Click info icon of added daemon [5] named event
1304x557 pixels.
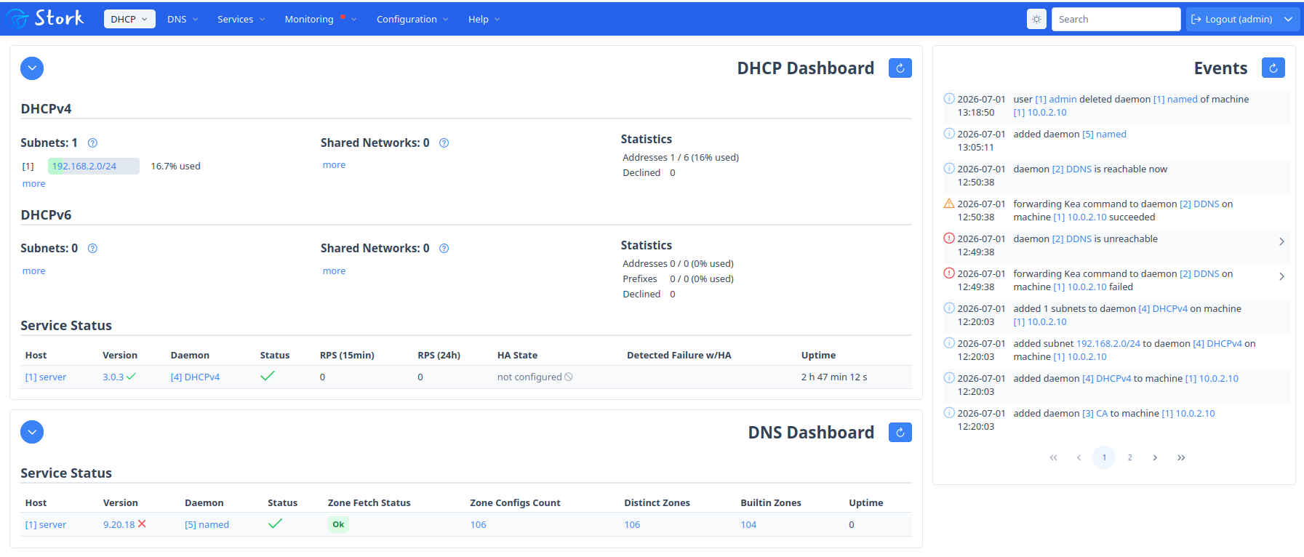tap(949, 134)
